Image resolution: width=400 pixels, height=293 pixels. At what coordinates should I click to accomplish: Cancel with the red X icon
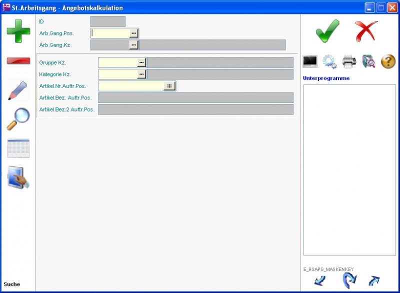tap(366, 31)
